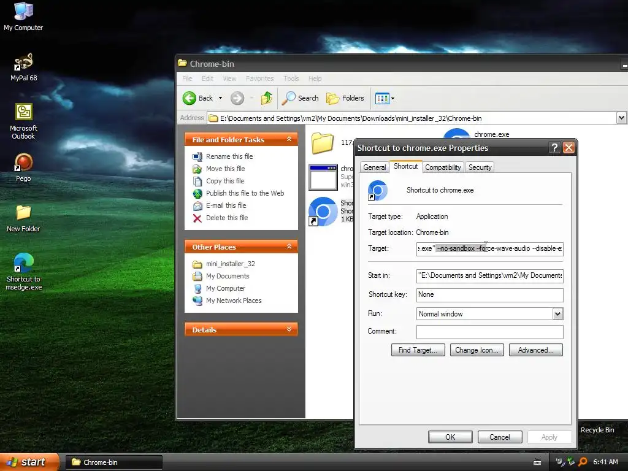Click the chrome shortcut icon in Properties
Image resolution: width=628 pixels, height=471 pixels.
pyautogui.click(x=377, y=191)
